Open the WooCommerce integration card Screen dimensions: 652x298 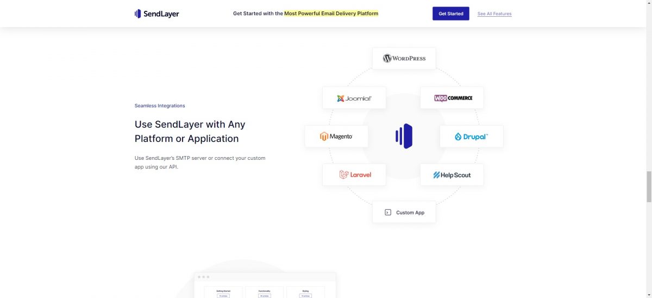pyautogui.click(x=452, y=98)
